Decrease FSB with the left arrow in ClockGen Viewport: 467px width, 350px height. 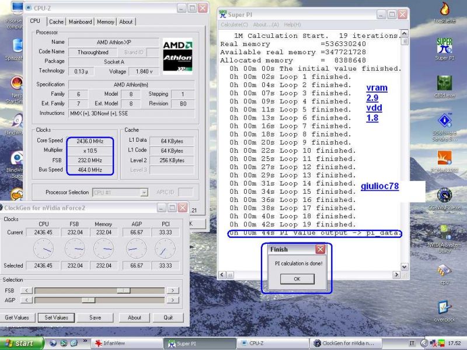tap(26, 290)
